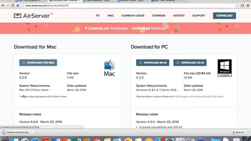
Task: Open the PC navigation menu item
Action: (x=98, y=16)
